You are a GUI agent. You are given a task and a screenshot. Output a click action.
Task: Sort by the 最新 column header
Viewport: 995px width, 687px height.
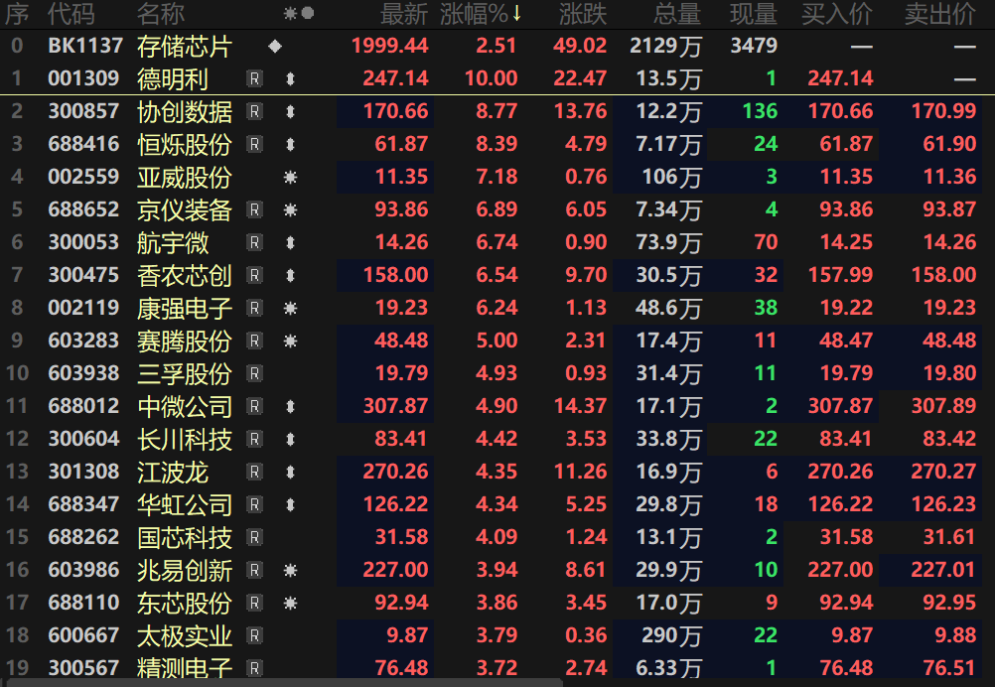pyautogui.click(x=404, y=14)
